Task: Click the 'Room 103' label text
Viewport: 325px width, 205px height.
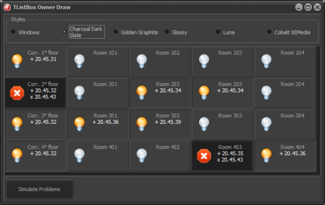Action: (230, 53)
